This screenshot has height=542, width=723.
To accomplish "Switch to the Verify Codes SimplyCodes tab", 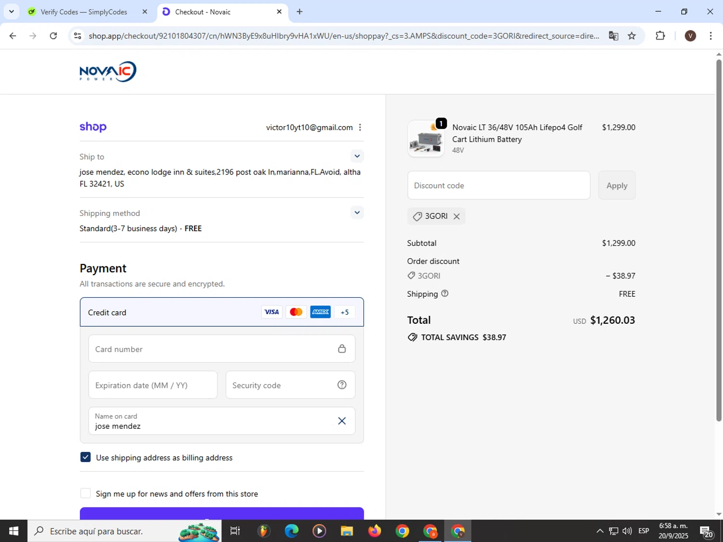I will pyautogui.click(x=83, y=12).
